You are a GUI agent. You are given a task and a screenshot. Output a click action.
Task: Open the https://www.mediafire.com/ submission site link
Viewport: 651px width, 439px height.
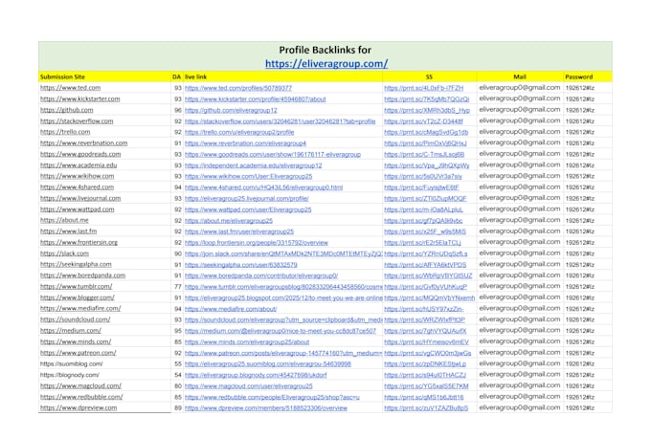pos(80,308)
